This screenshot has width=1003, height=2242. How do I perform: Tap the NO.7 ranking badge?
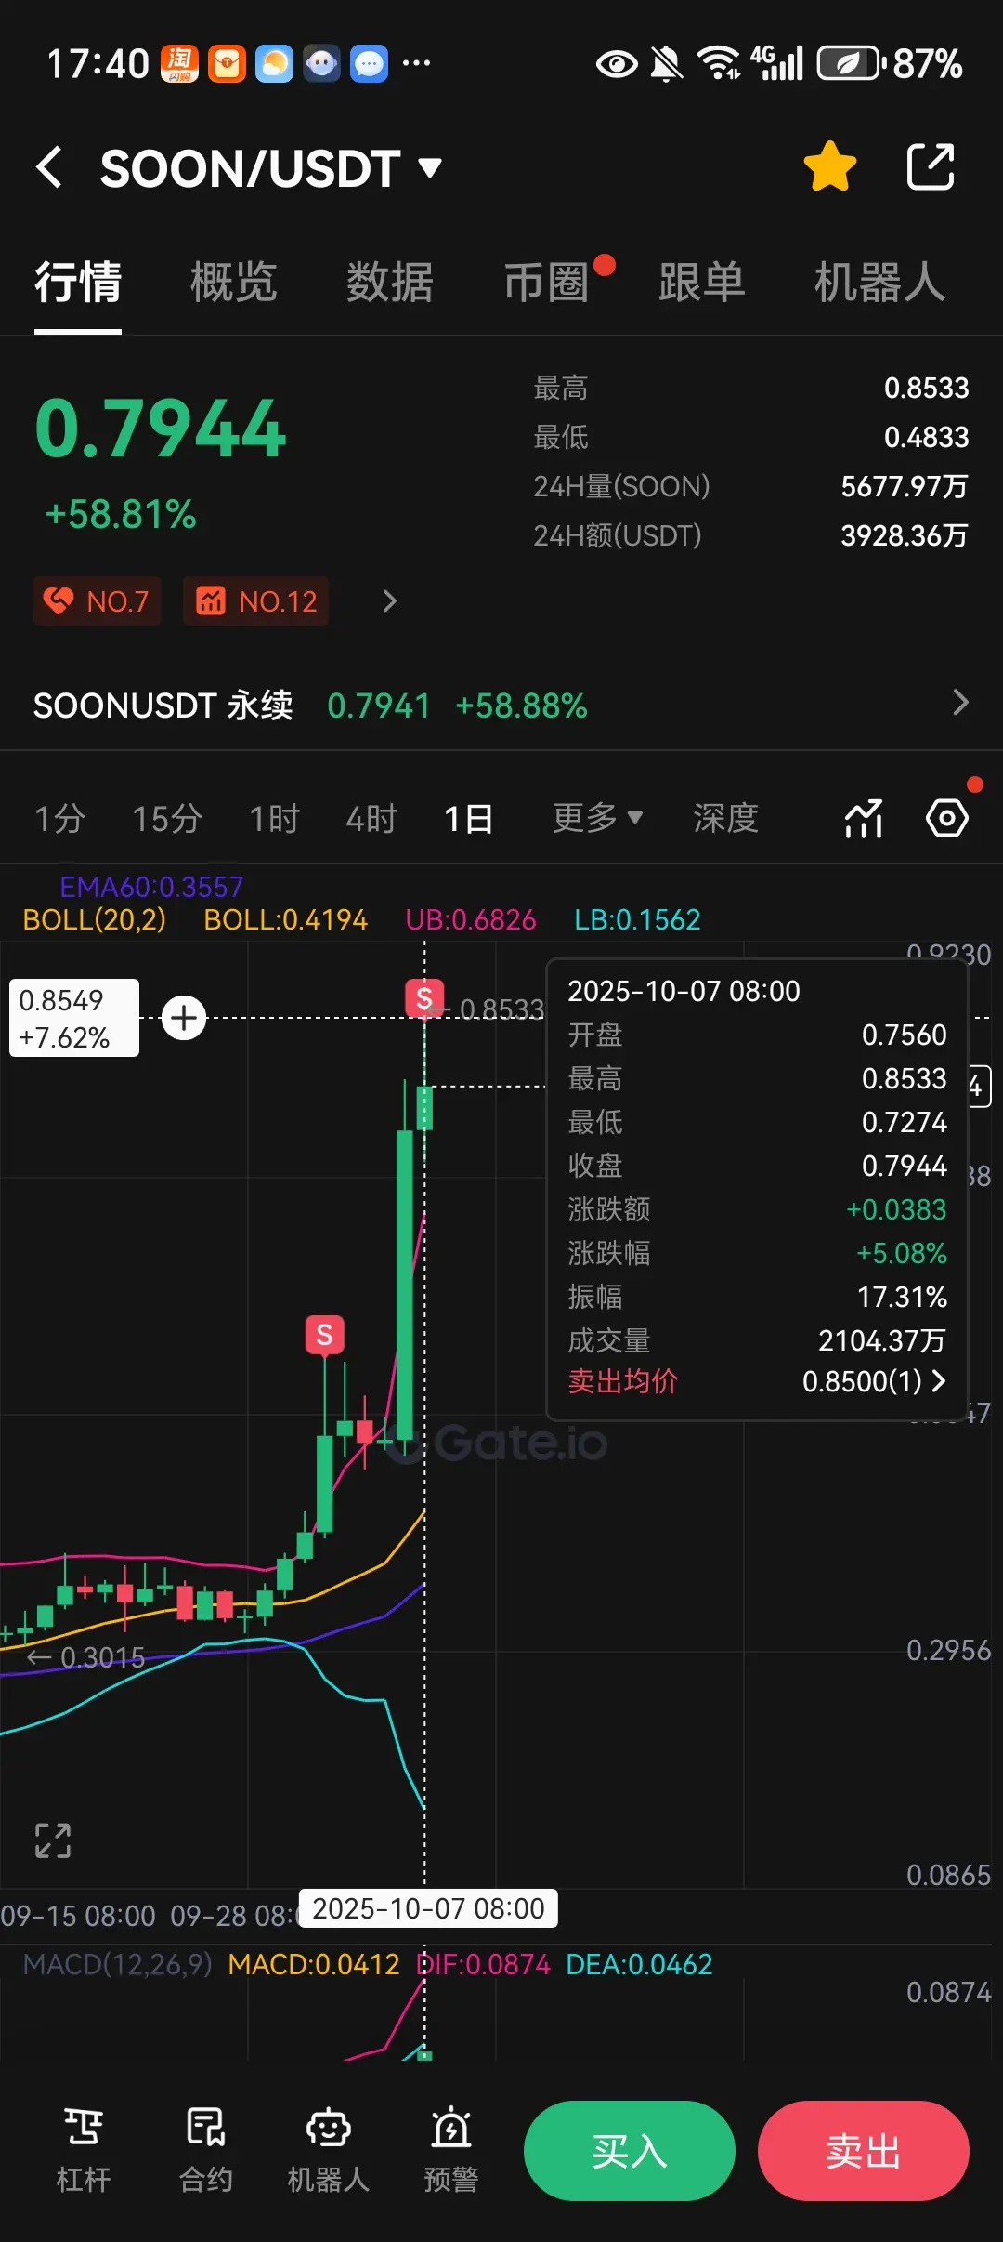click(x=98, y=600)
